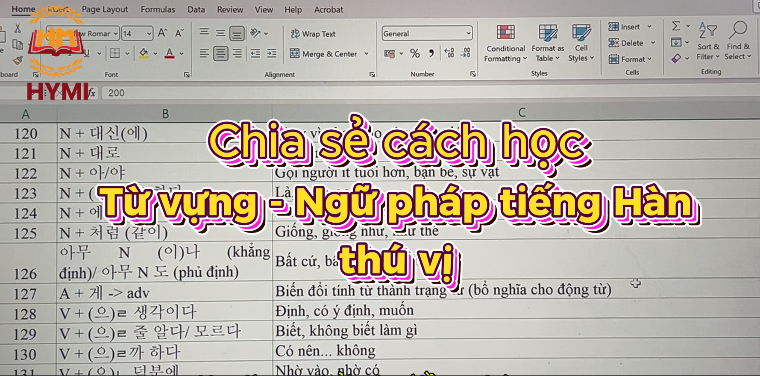Open the Formulas tab
This screenshot has width=760, height=376.
coord(158,9)
